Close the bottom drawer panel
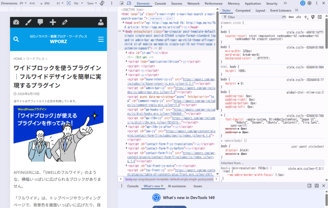This screenshot has height=208, width=328. coord(324,186)
